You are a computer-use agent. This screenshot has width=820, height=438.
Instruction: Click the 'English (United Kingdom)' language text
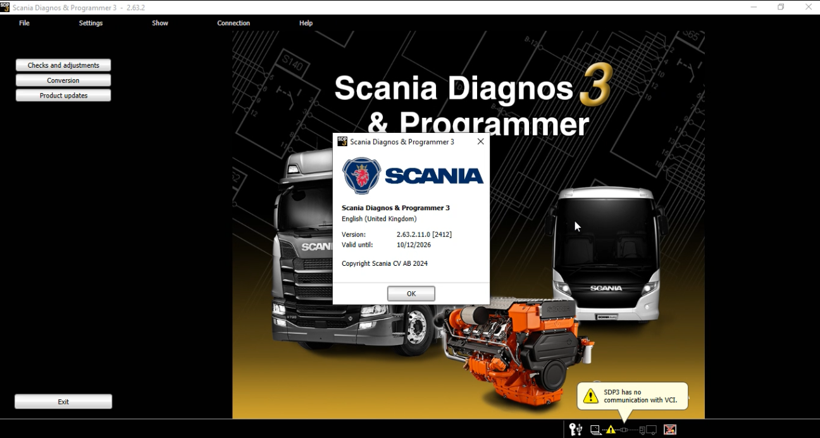point(379,219)
